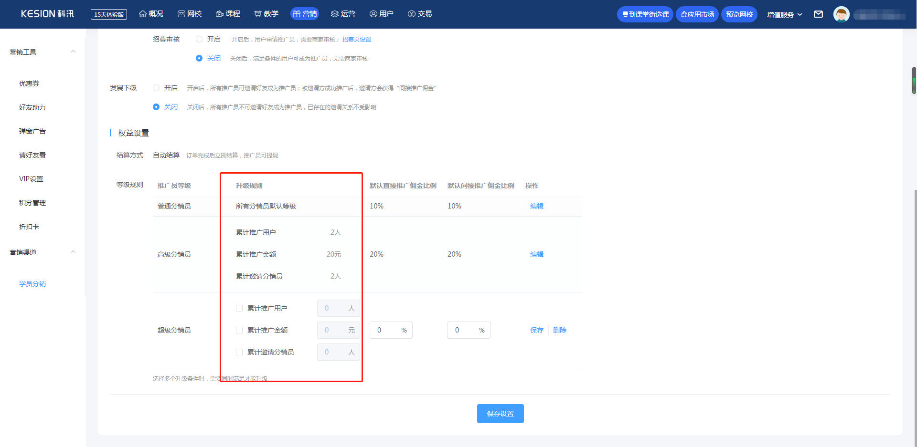Open 用户 in top navigation

(x=381, y=14)
